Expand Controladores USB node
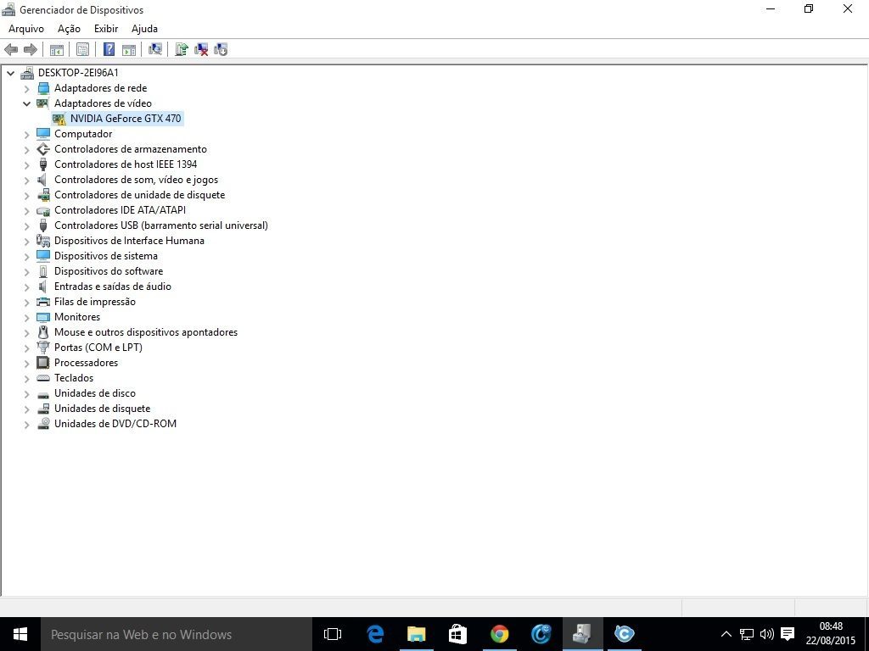Image resolution: width=869 pixels, height=651 pixels. point(26,225)
